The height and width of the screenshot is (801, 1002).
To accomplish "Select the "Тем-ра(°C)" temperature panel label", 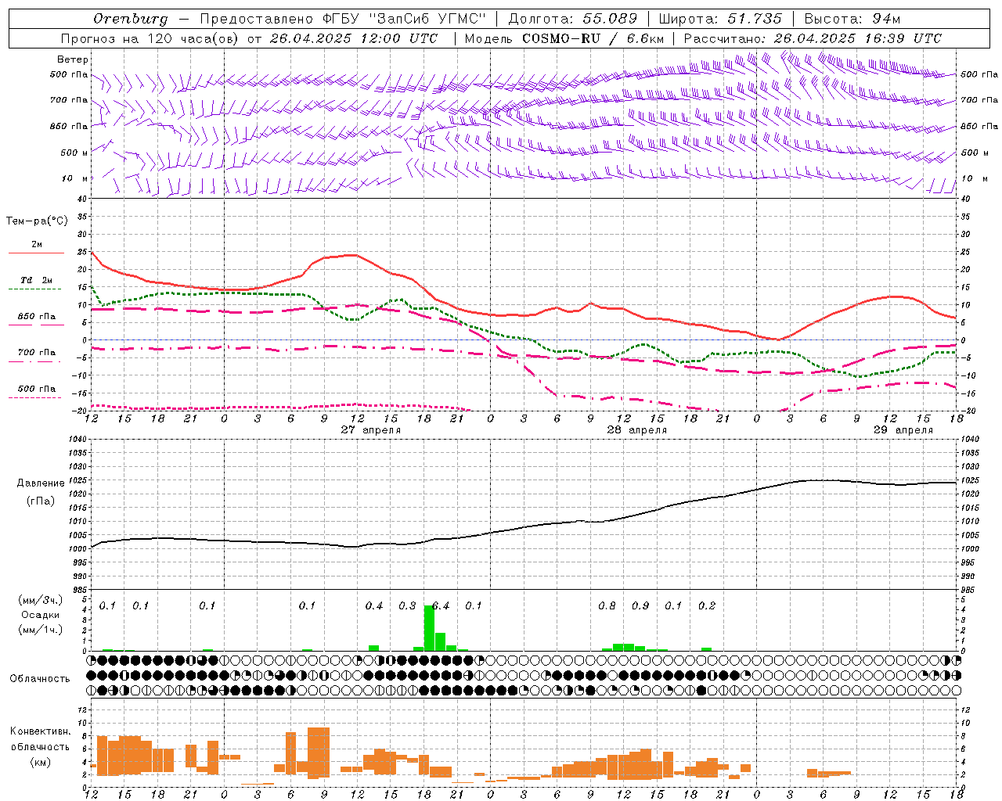I will tap(37, 221).
